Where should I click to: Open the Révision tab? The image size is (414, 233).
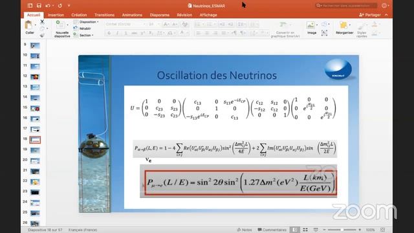click(x=184, y=15)
